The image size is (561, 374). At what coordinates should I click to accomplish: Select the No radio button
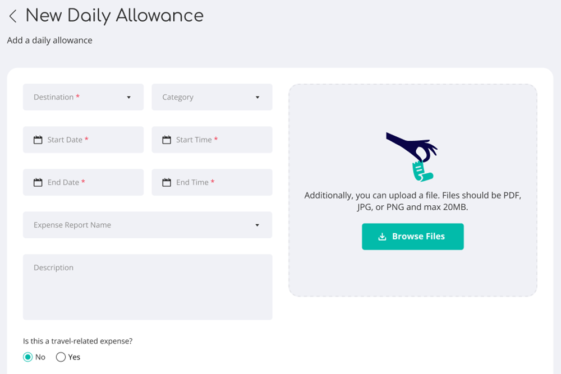pos(27,357)
